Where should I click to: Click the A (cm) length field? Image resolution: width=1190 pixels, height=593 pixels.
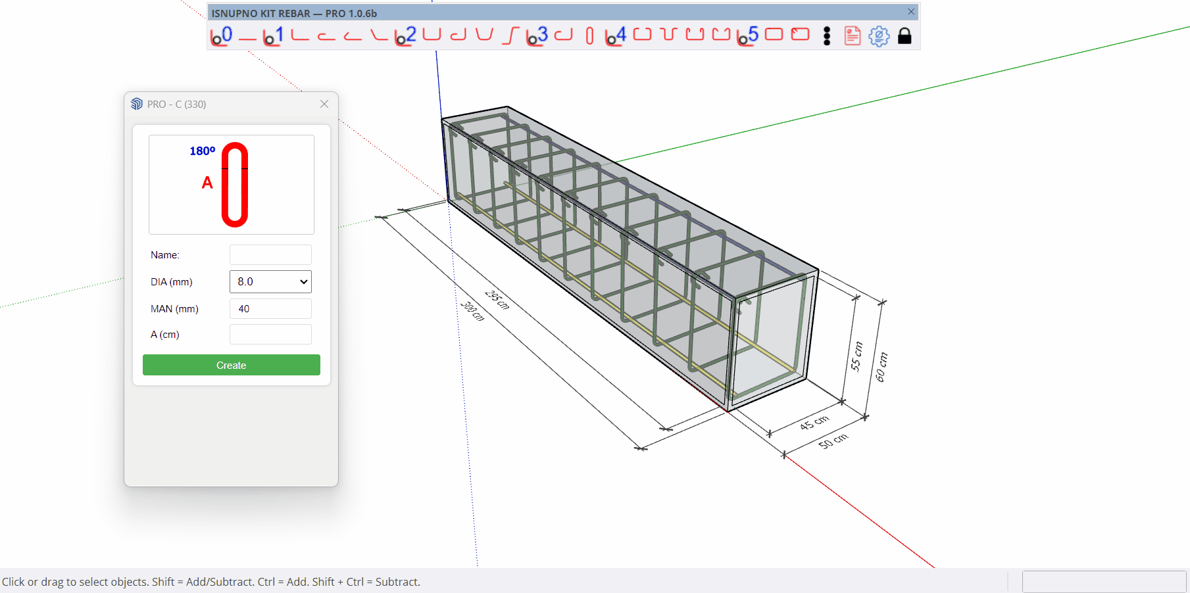click(270, 335)
